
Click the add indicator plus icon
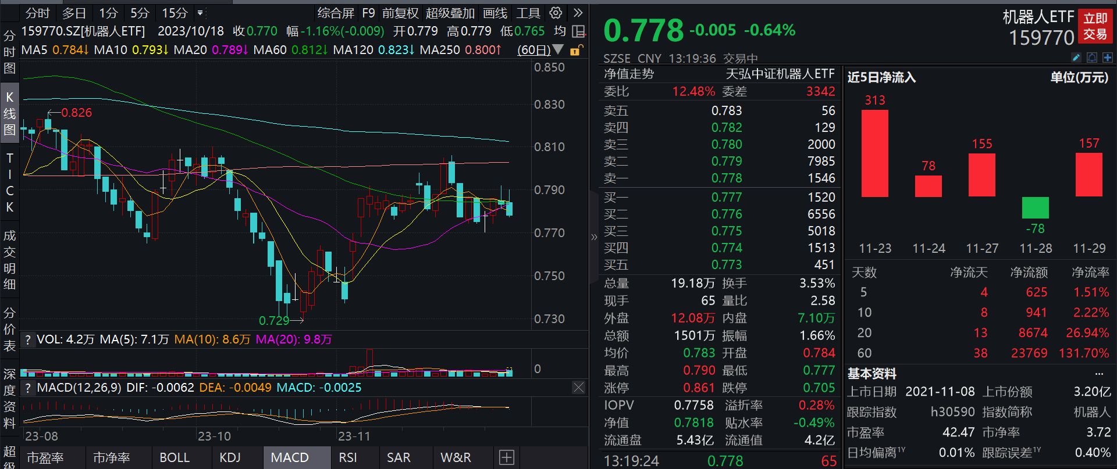point(507,457)
